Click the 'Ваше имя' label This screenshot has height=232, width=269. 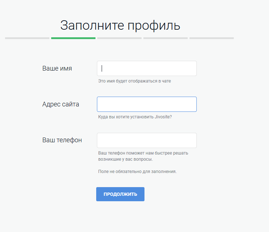pyautogui.click(x=57, y=68)
